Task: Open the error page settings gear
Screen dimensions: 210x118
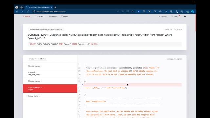Action: coord(185,16)
